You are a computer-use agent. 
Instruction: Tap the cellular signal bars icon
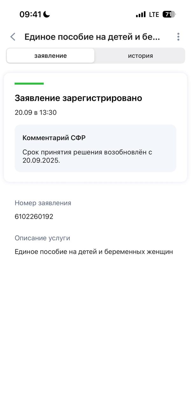(x=140, y=14)
